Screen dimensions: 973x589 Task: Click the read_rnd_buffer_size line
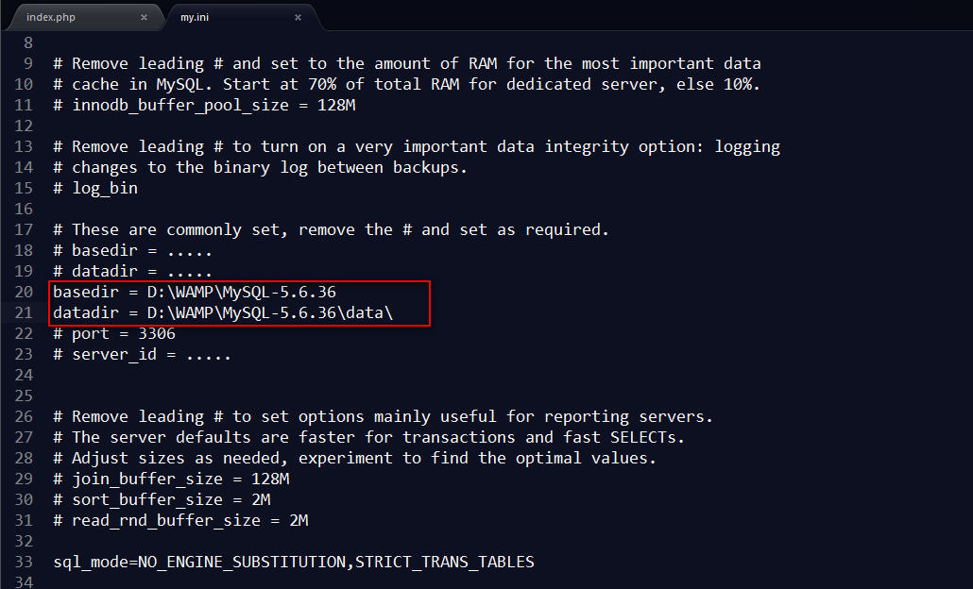pos(180,521)
